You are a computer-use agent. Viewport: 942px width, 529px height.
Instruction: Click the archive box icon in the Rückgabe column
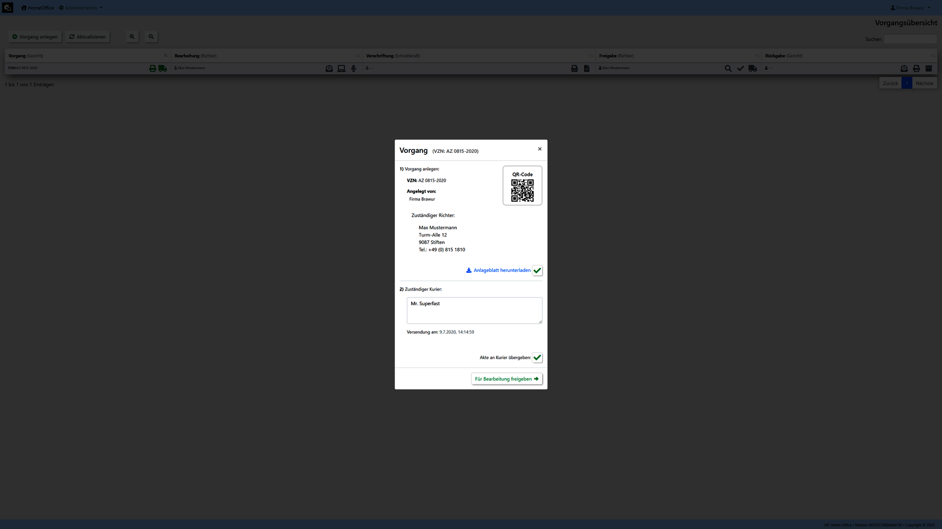[x=929, y=69]
